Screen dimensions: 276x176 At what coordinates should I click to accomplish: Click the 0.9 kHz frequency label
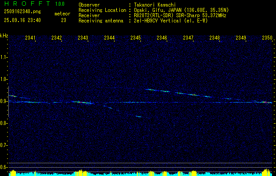(x=4, y=101)
